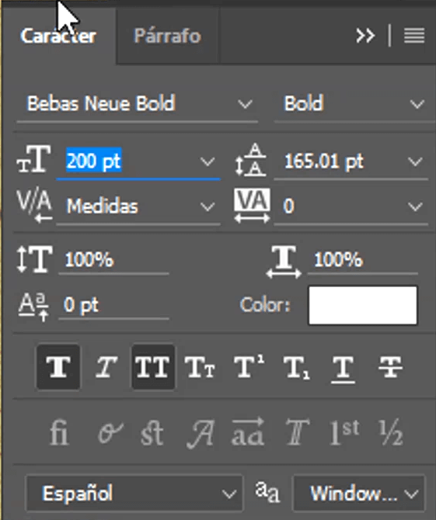Enable standard ligatures fi icon

[x=59, y=432]
